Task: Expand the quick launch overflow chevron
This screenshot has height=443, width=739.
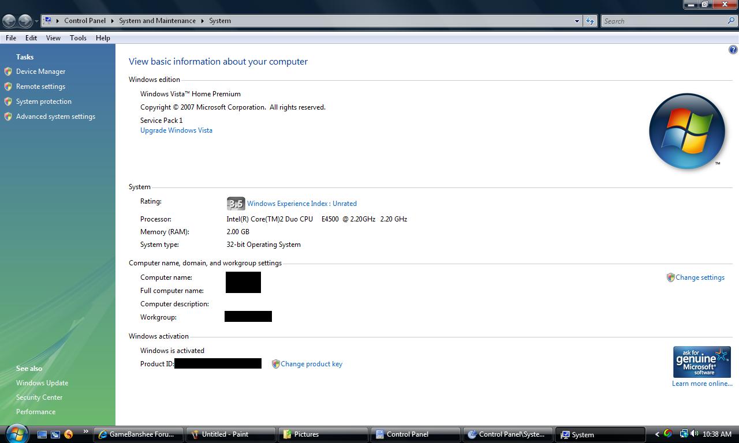Action: [x=85, y=431]
